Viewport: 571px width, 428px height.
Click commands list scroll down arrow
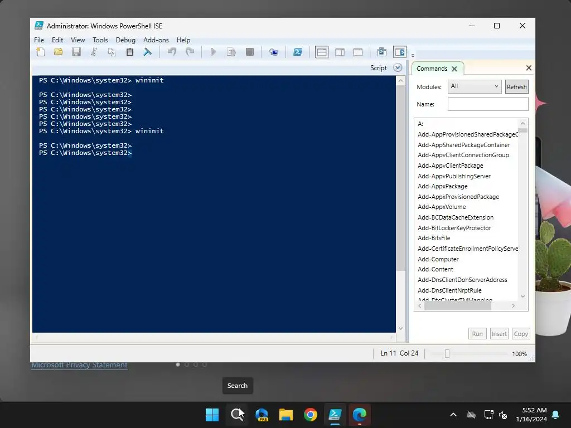(x=522, y=296)
